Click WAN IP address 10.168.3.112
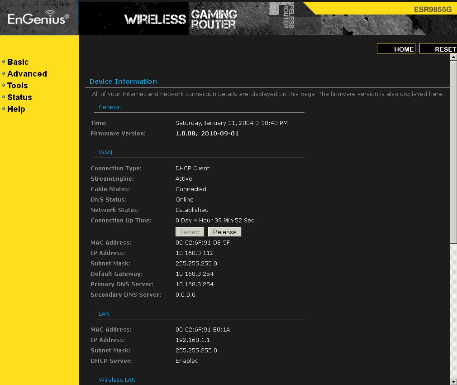 (195, 253)
